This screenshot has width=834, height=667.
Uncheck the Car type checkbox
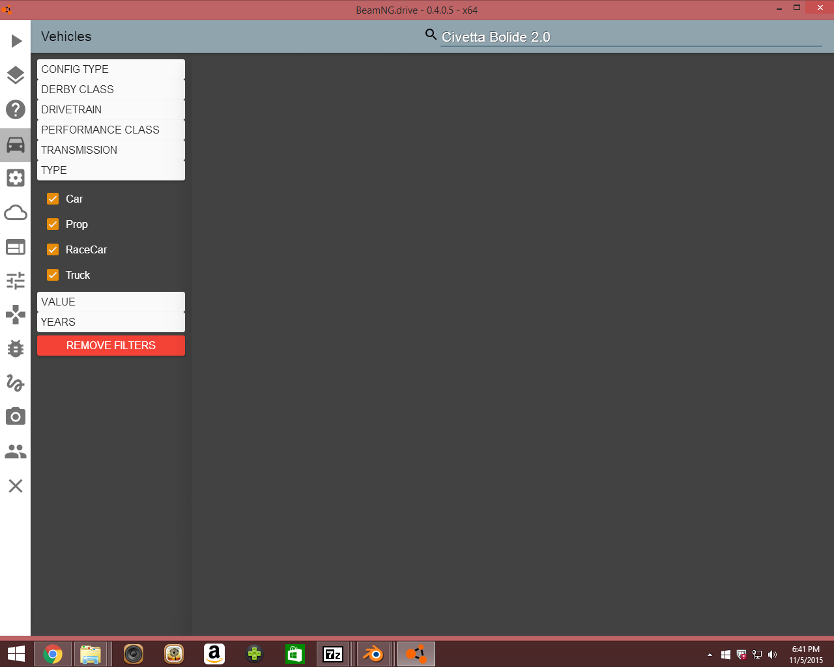click(53, 199)
